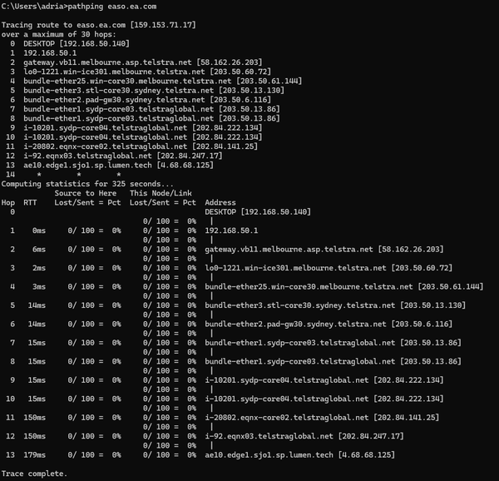Viewport: 499px width, 481px height.
Task: Click the asterisks on hop 14 line
Action: click(x=58, y=174)
